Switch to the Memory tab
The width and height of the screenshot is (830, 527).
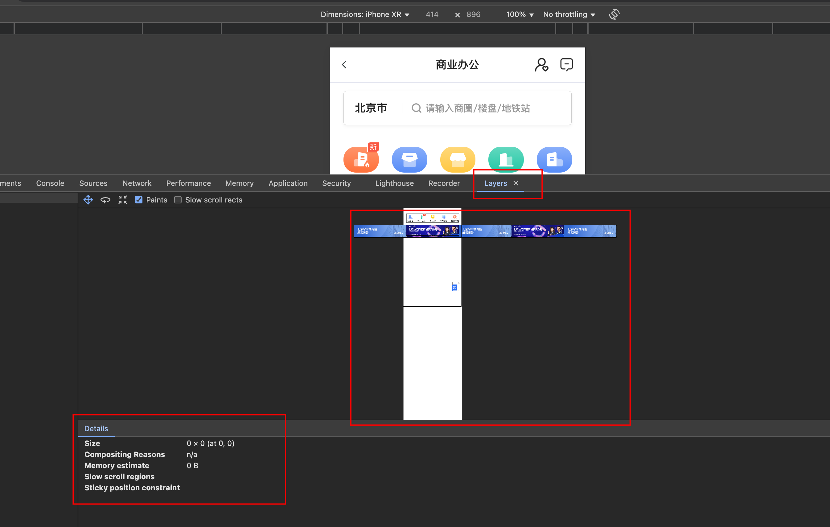240,183
